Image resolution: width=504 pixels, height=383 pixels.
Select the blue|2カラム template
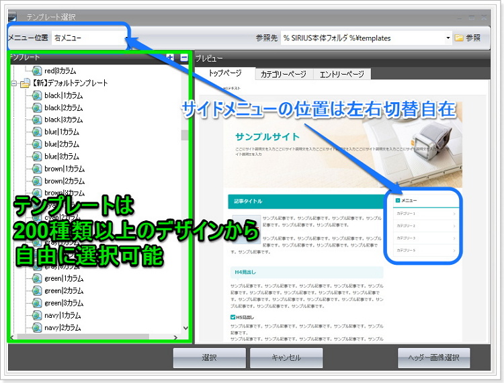(62, 144)
